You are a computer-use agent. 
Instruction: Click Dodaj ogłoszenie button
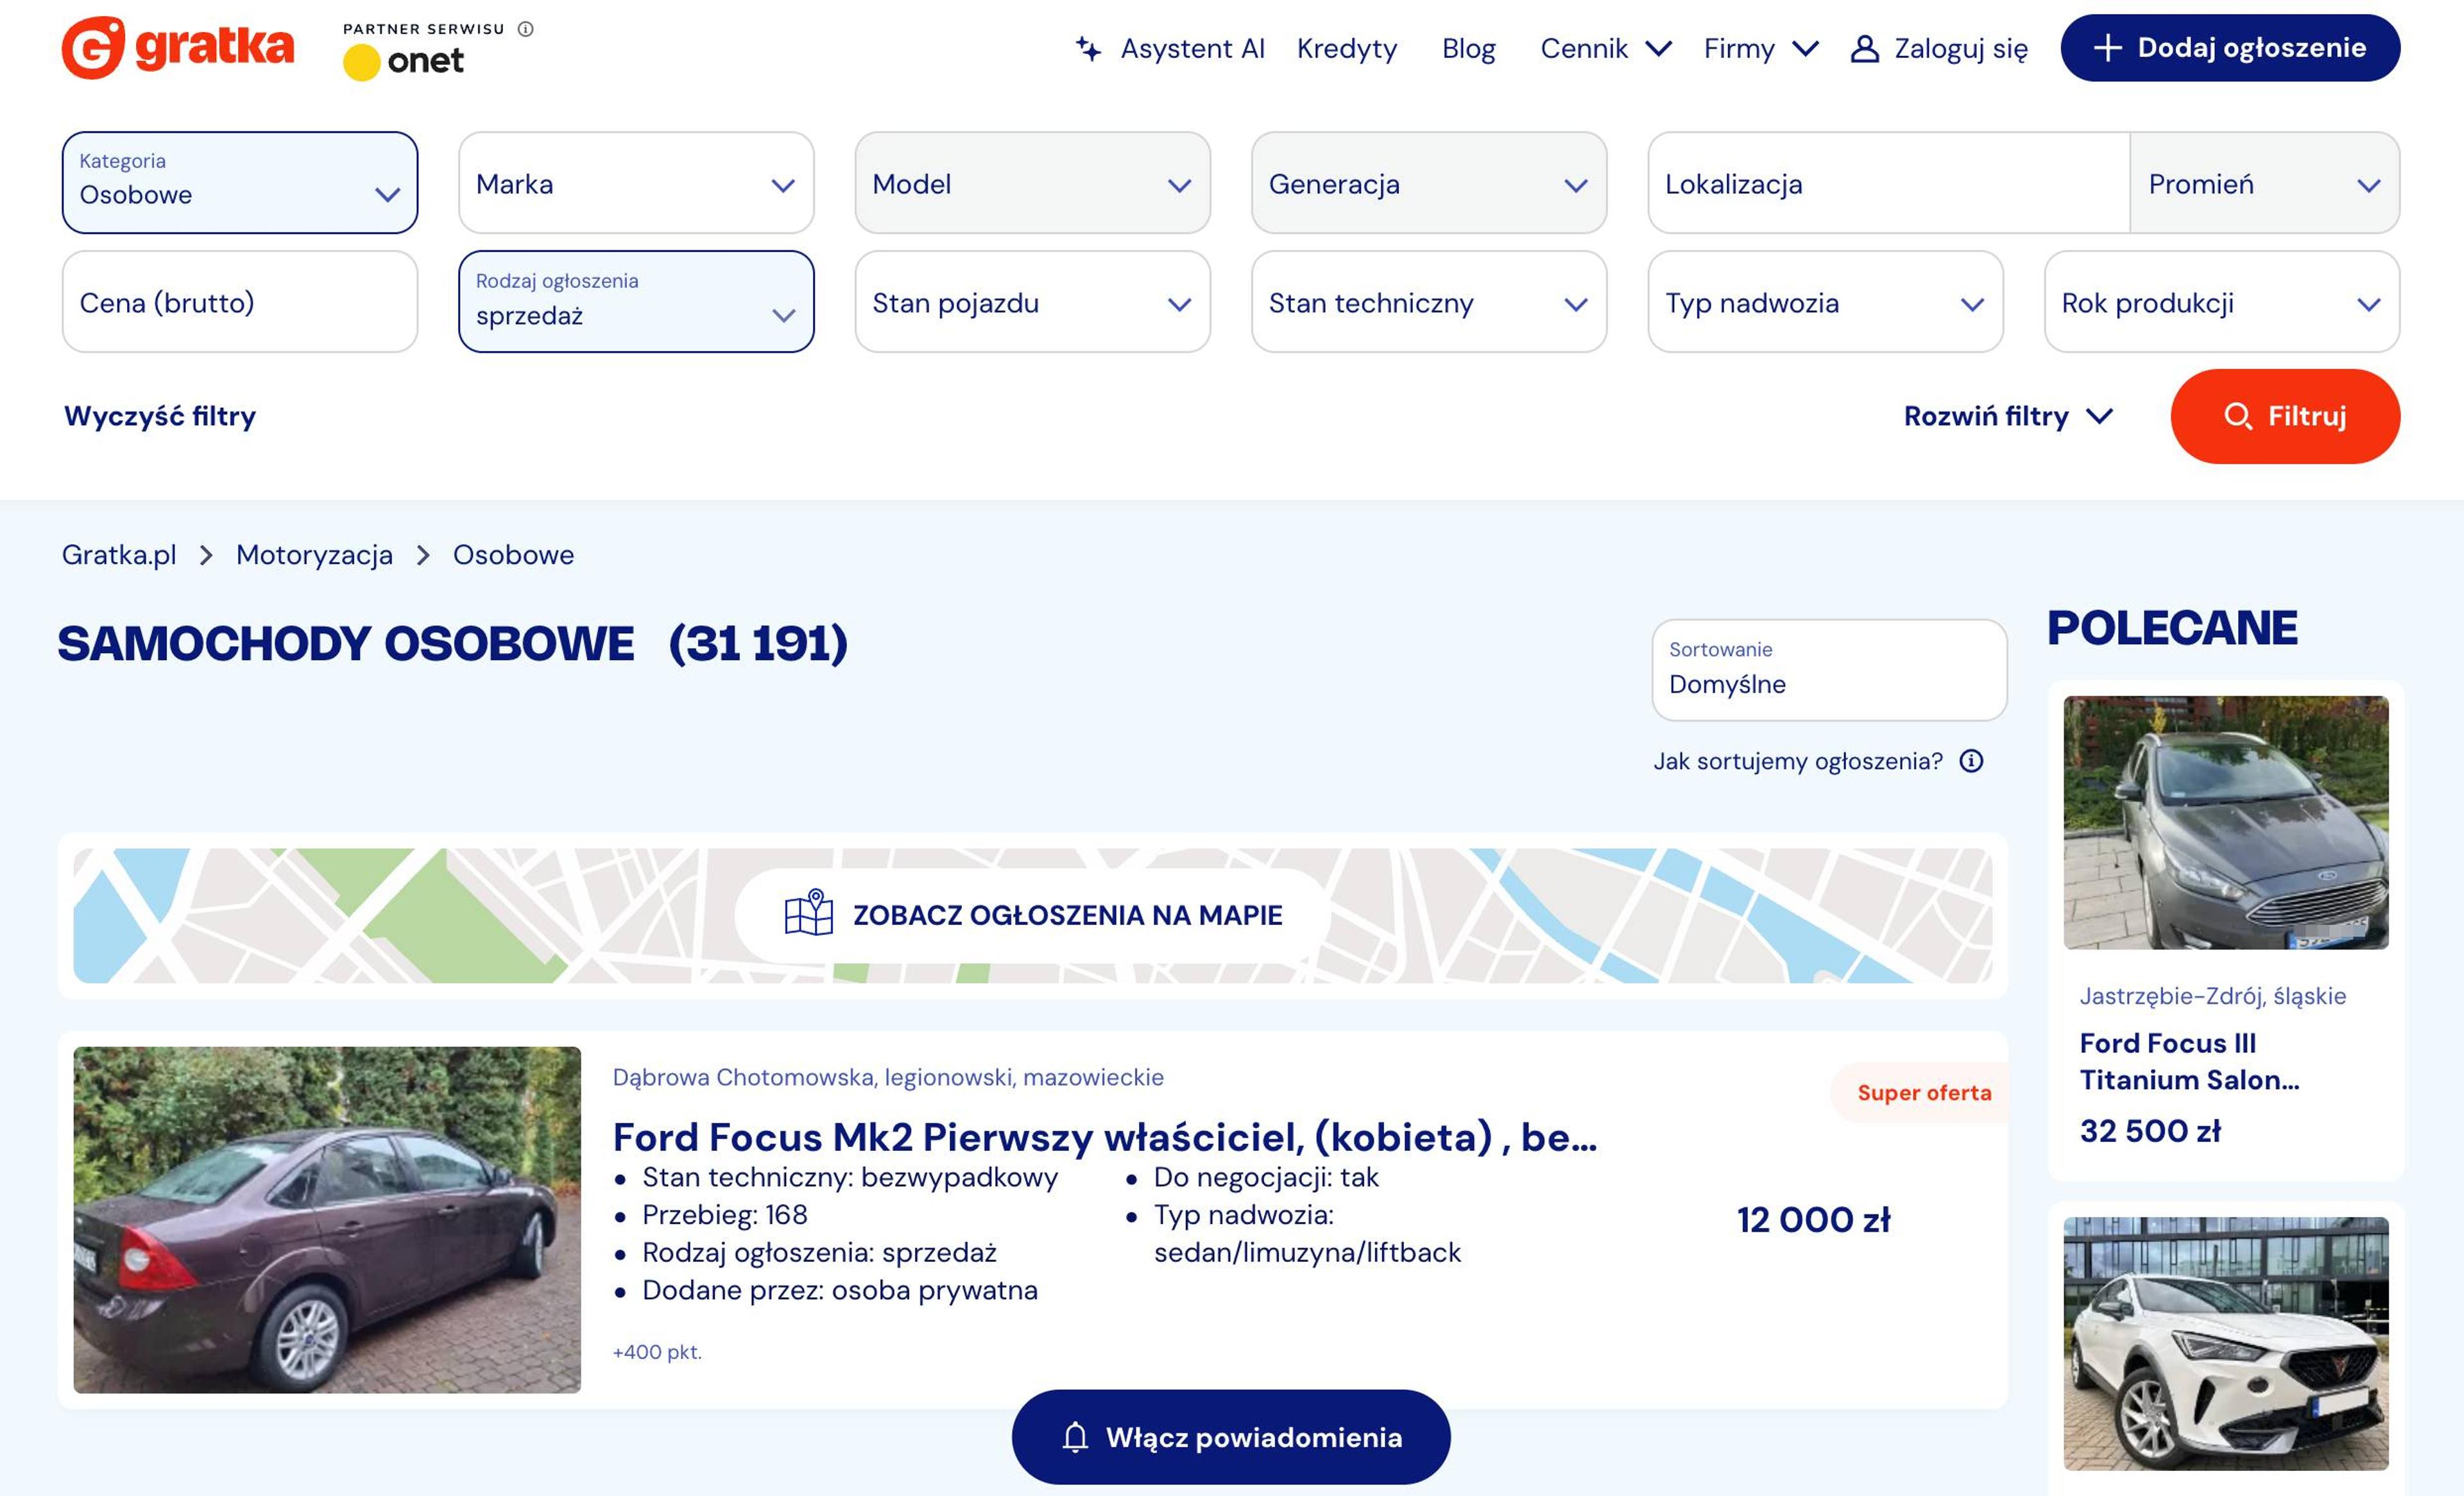tap(2230, 48)
